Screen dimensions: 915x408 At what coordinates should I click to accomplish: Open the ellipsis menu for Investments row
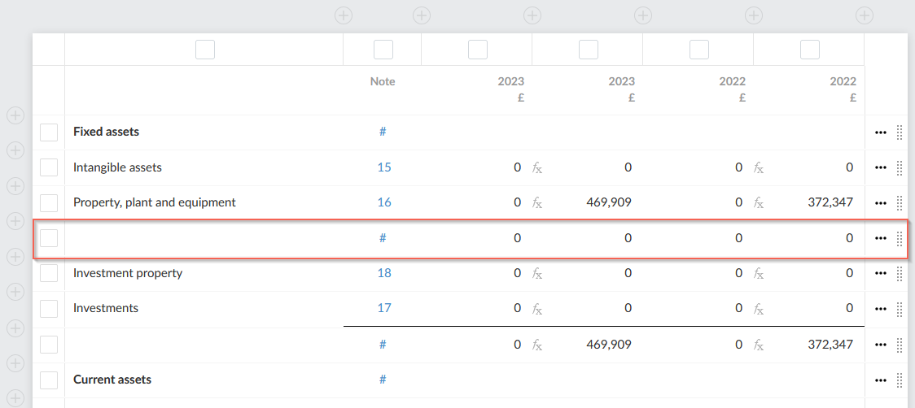pyautogui.click(x=881, y=308)
